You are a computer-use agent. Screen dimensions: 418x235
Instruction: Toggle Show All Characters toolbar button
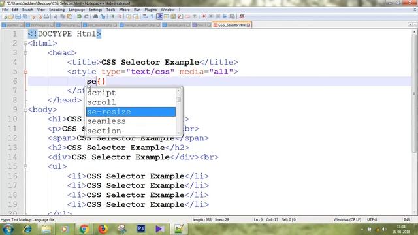[152, 16]
